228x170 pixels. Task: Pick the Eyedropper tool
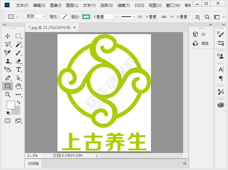tap(8, 53)
